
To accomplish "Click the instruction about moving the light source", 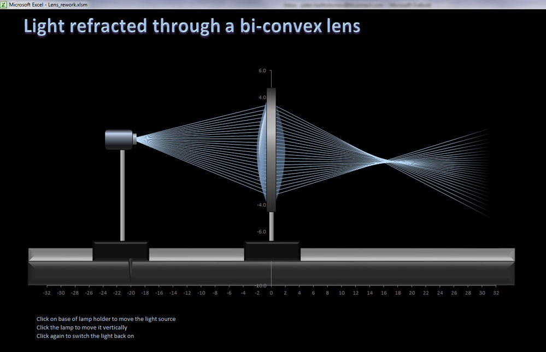I will [x=106, y=319].
